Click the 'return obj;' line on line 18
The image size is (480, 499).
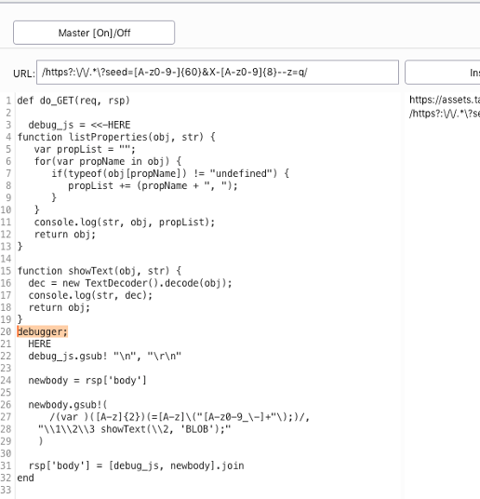pos(60,307)
